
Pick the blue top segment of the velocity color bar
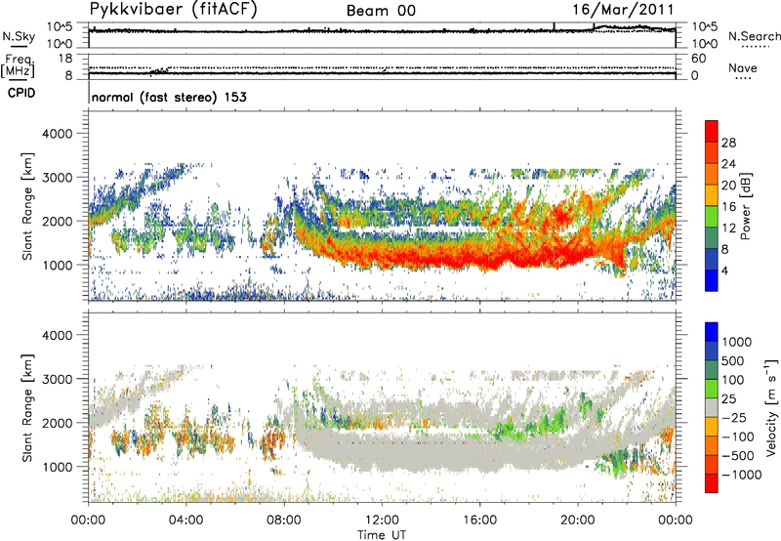click(712, 332)
